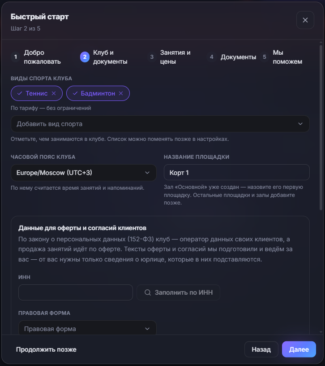Click Продолжить позже link

[46, 349]
